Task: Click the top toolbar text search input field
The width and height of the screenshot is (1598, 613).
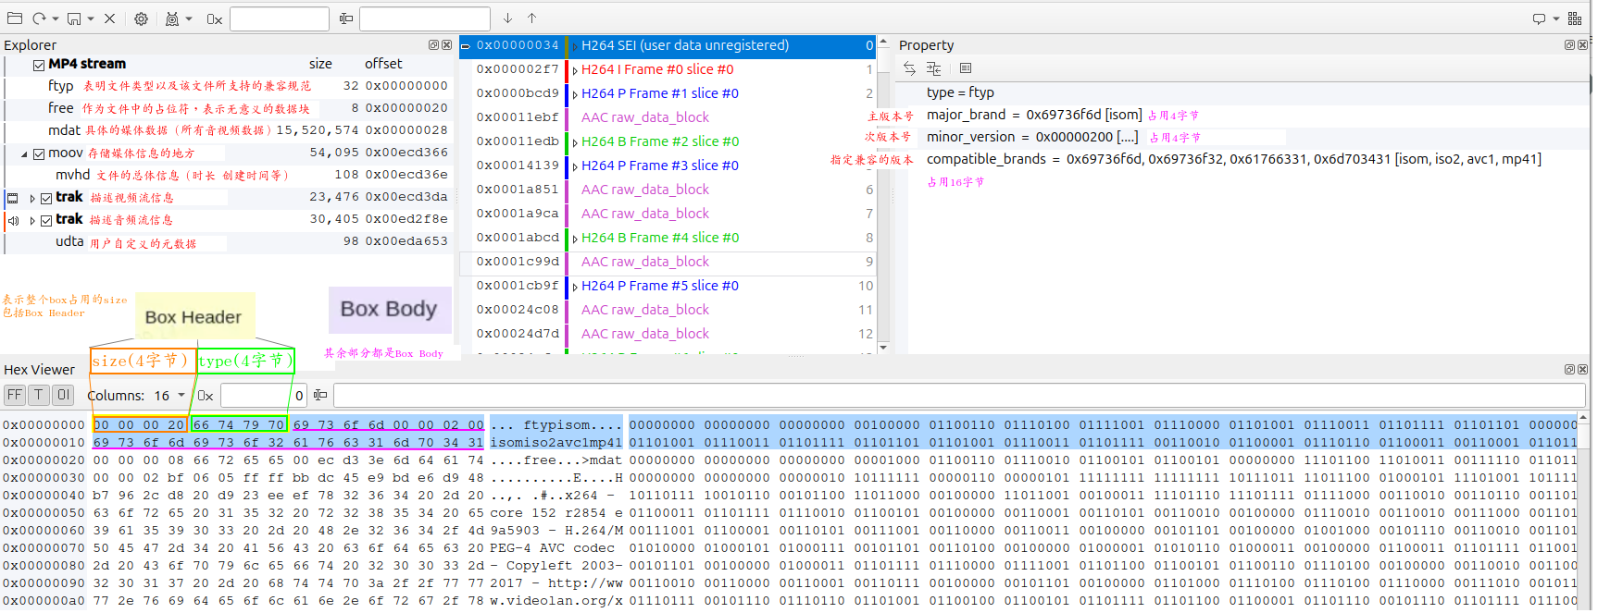Action: point(425,18)
